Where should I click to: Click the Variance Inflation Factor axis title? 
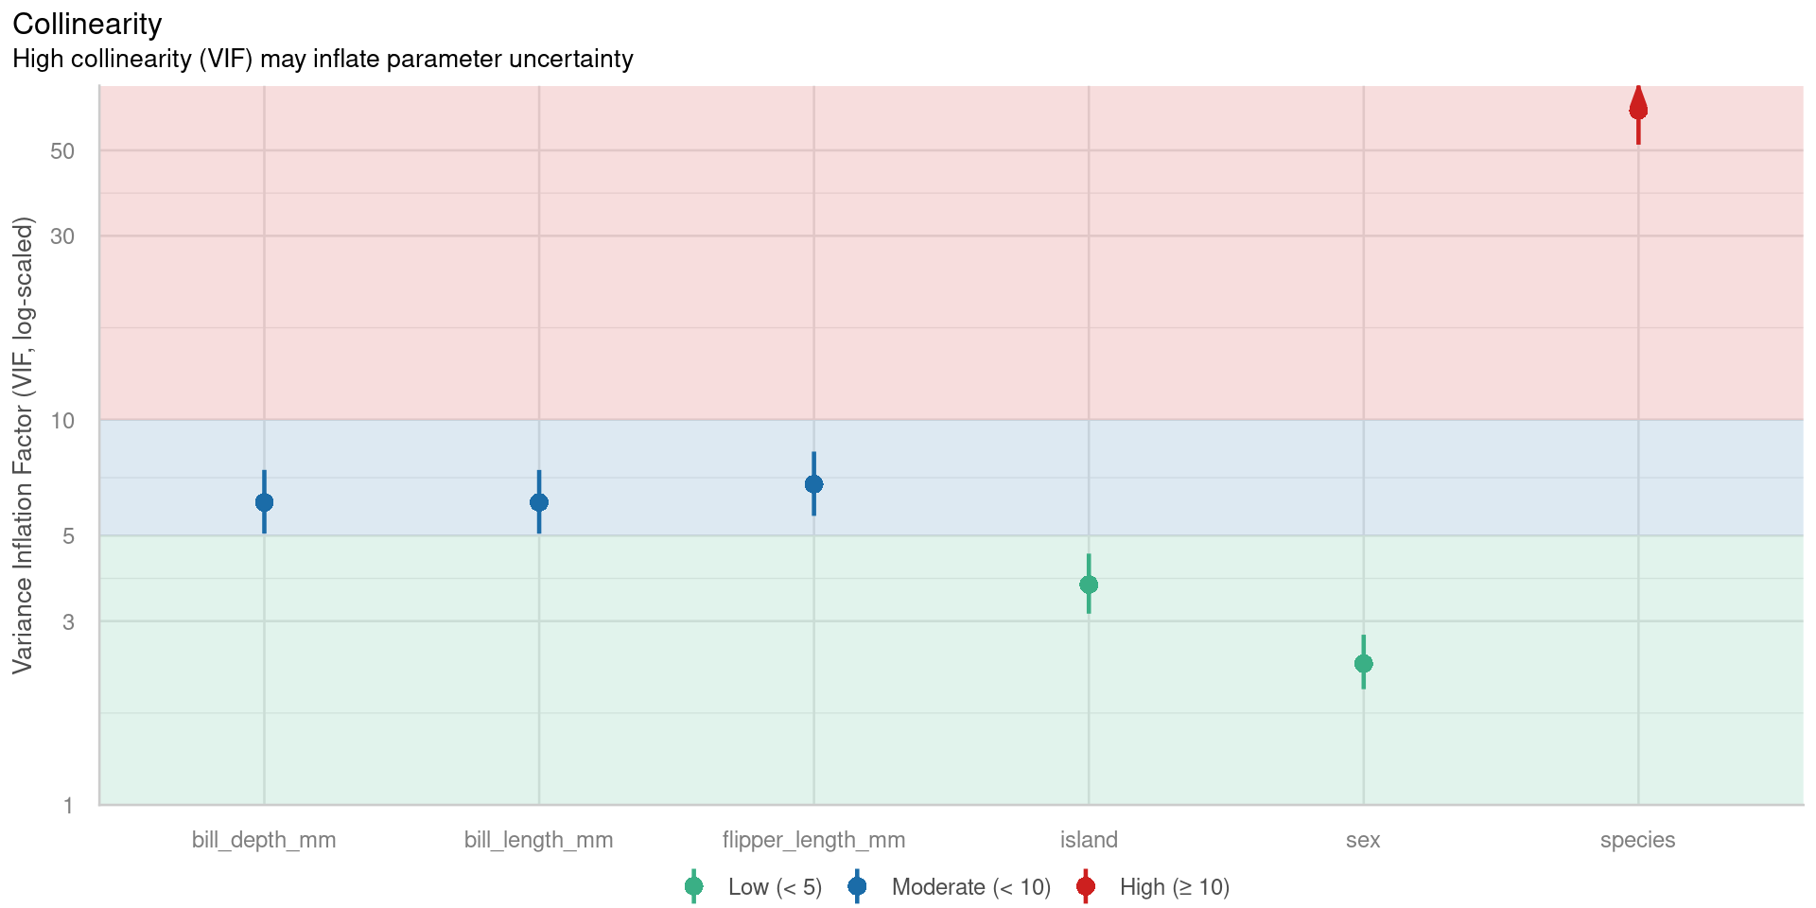[23, 445]
